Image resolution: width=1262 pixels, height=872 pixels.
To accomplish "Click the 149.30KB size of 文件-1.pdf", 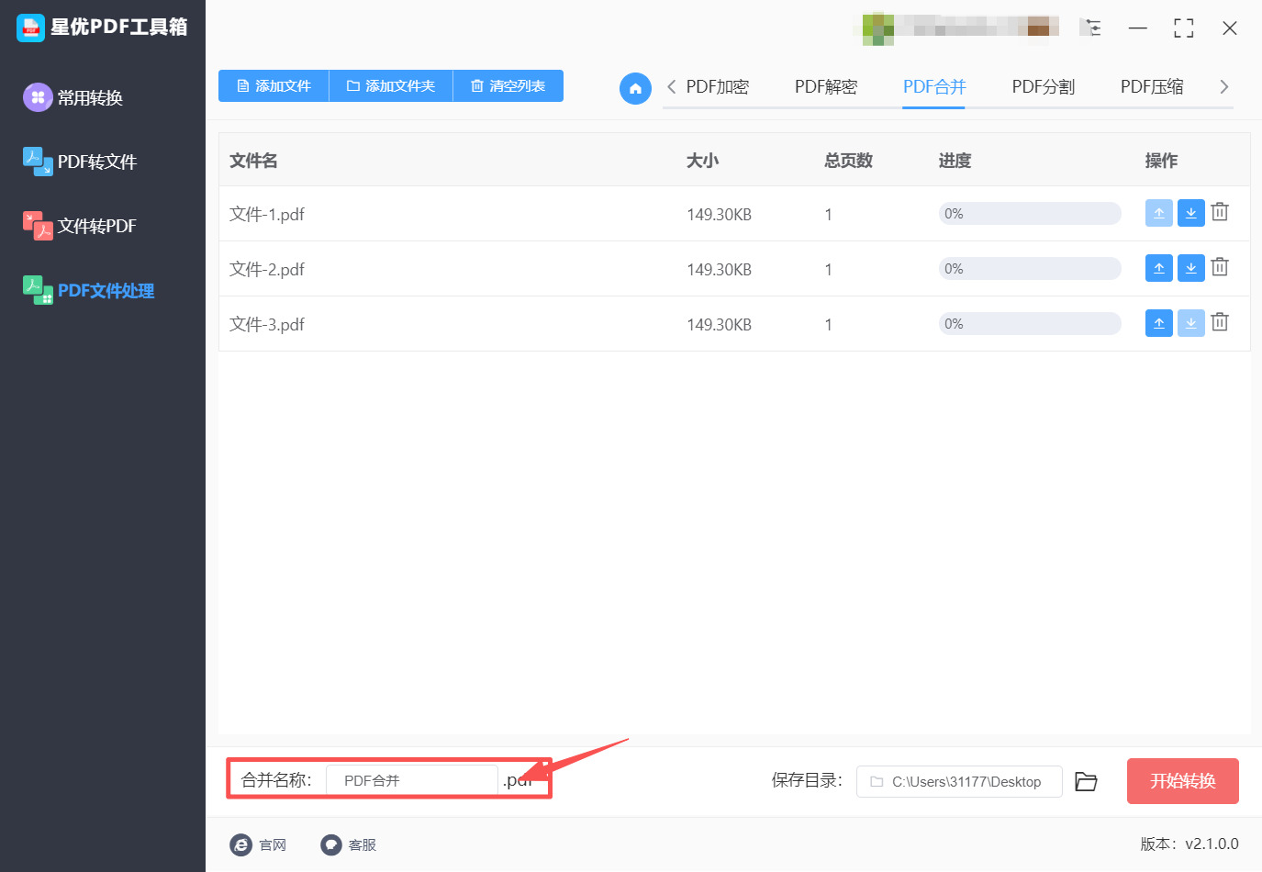I will tap(720, 215).
